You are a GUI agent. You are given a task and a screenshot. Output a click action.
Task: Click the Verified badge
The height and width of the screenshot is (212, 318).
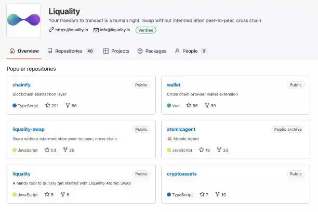point(145,30)
